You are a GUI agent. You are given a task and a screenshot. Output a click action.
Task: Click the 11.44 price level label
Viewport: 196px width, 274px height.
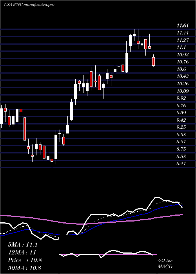[183, 33]
